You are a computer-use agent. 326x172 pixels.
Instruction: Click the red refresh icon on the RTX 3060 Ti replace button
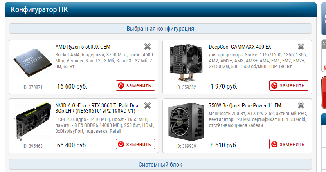pos(121,144)
